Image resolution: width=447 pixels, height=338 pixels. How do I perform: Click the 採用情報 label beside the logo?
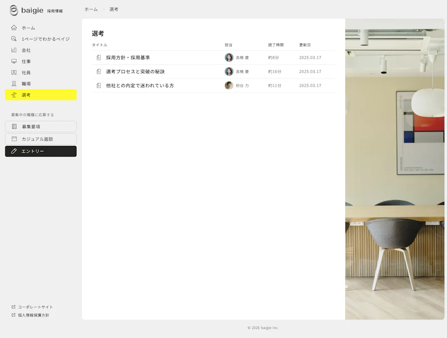click(x=55, y=11)
